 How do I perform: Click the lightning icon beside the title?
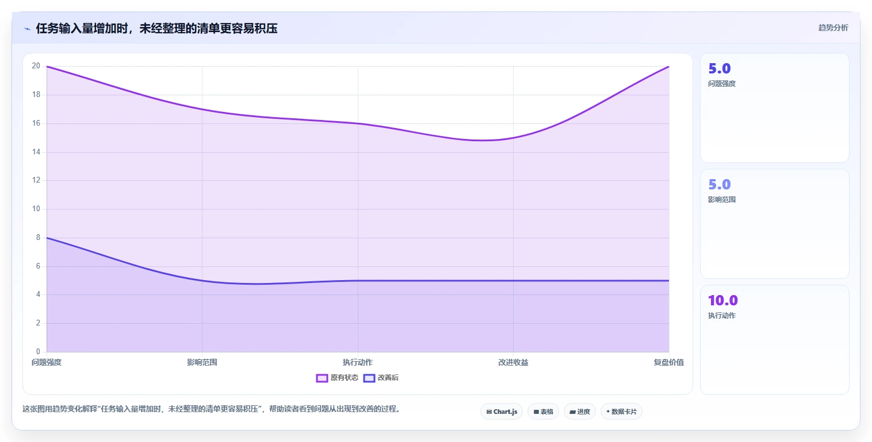point(27,29)
